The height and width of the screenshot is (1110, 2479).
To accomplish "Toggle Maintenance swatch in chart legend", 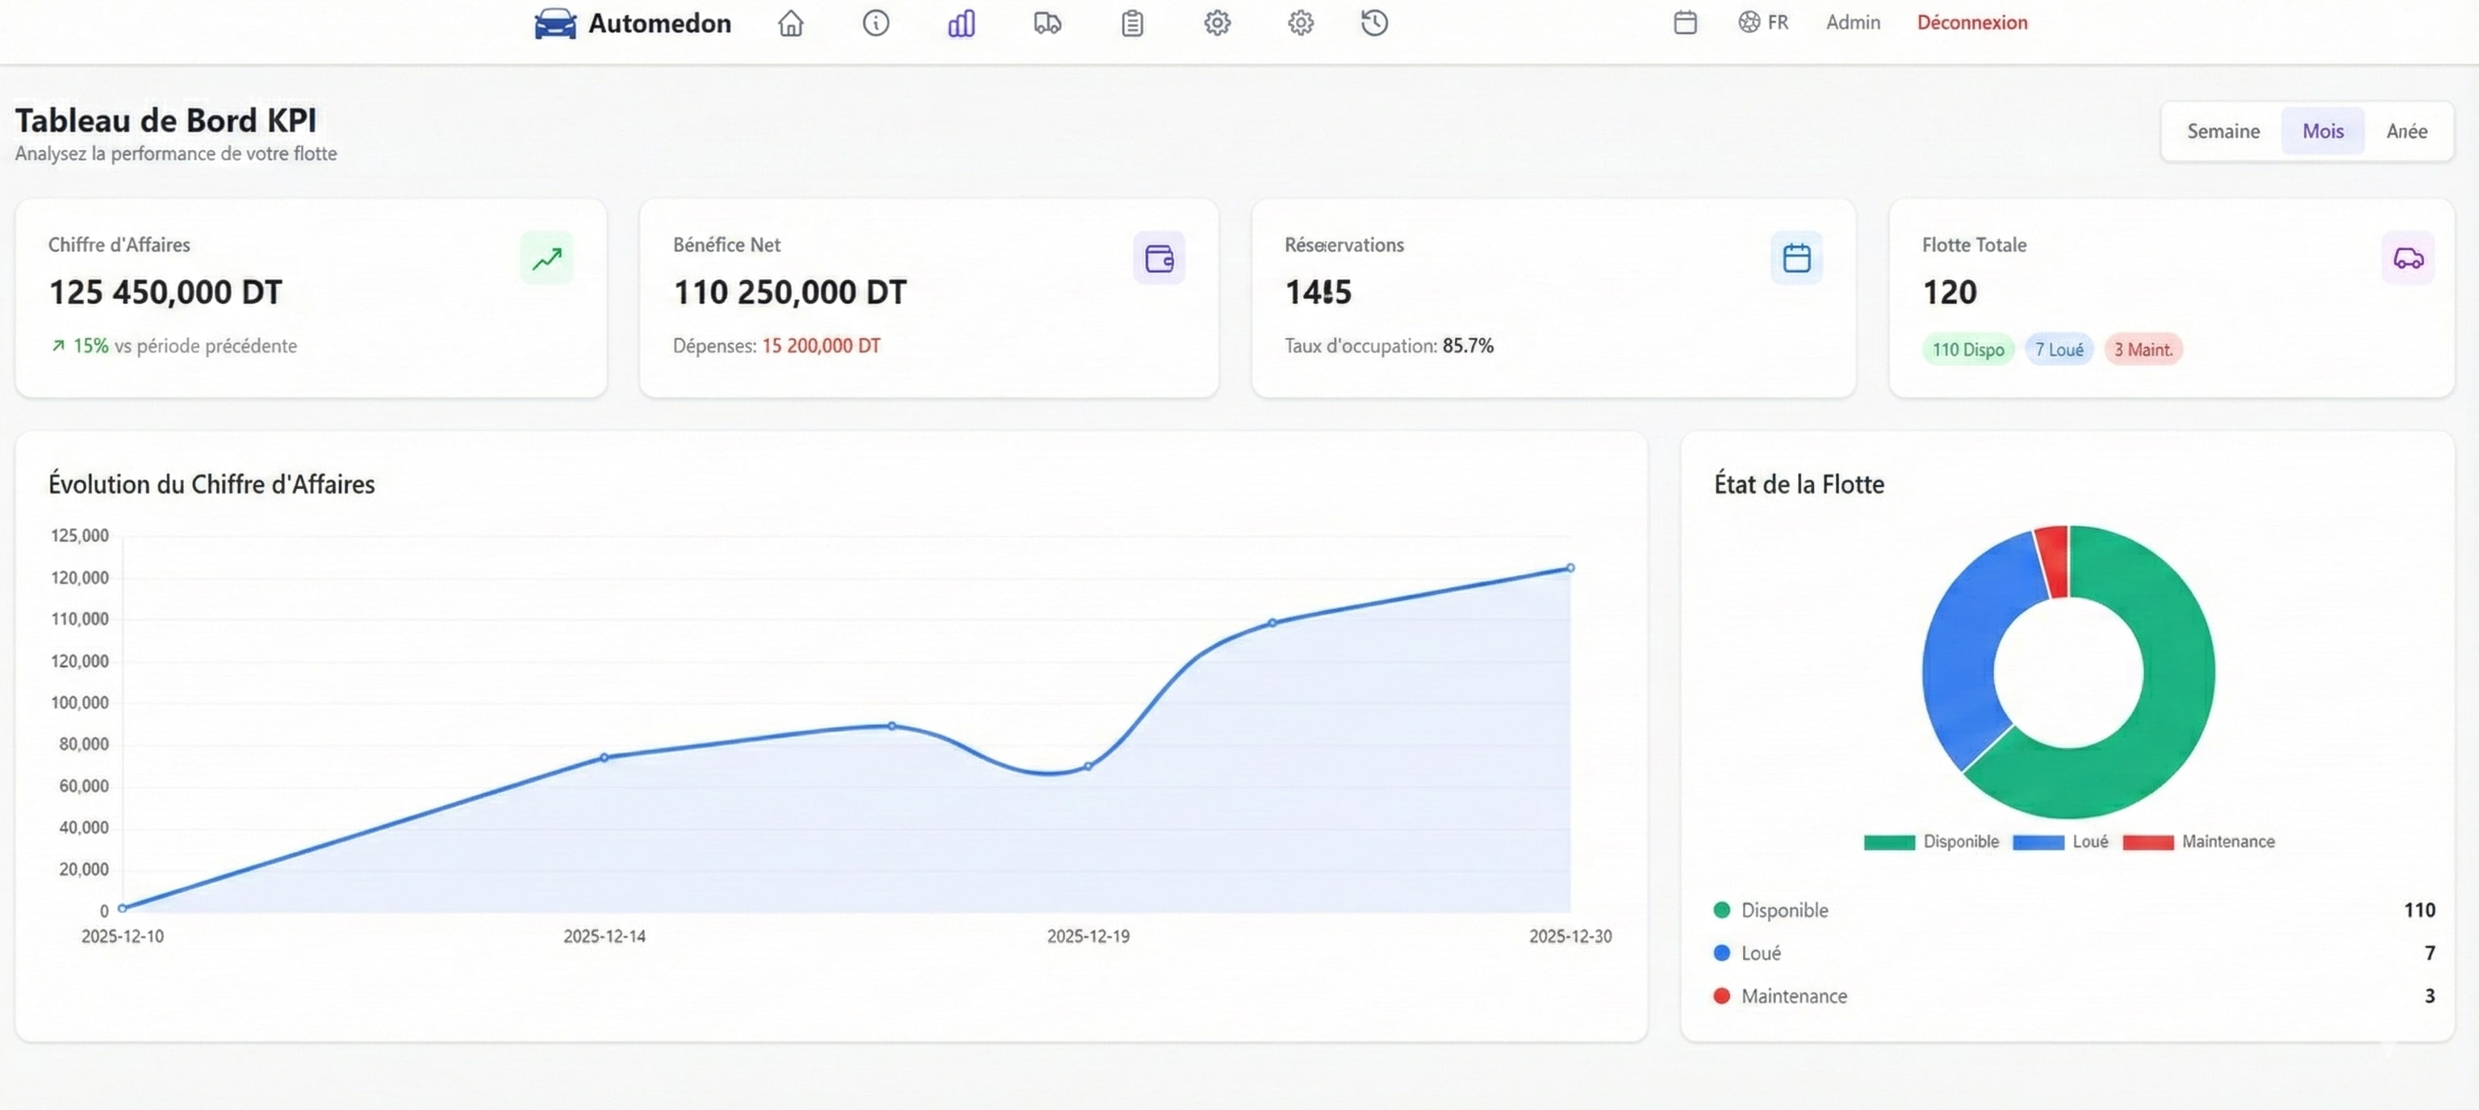I will click(x=2147, y=843).
